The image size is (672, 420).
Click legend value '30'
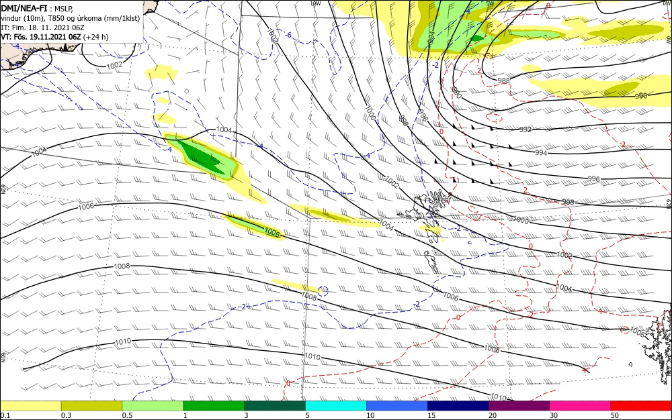tap(554, 415)
